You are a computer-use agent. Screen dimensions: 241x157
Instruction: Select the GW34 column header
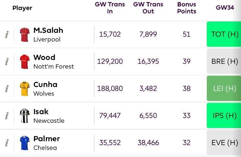point(225,7)
